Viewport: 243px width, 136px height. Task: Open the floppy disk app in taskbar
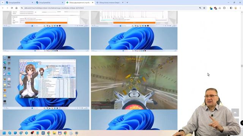(x=60, y=133)
